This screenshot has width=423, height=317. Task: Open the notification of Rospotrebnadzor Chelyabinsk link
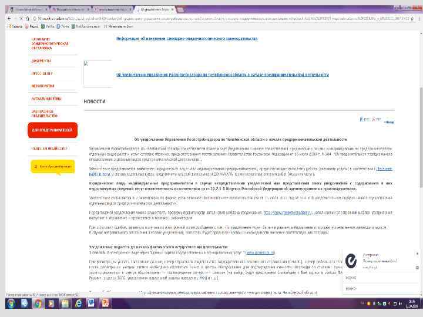pyautogui.click(x=223, y=75)
